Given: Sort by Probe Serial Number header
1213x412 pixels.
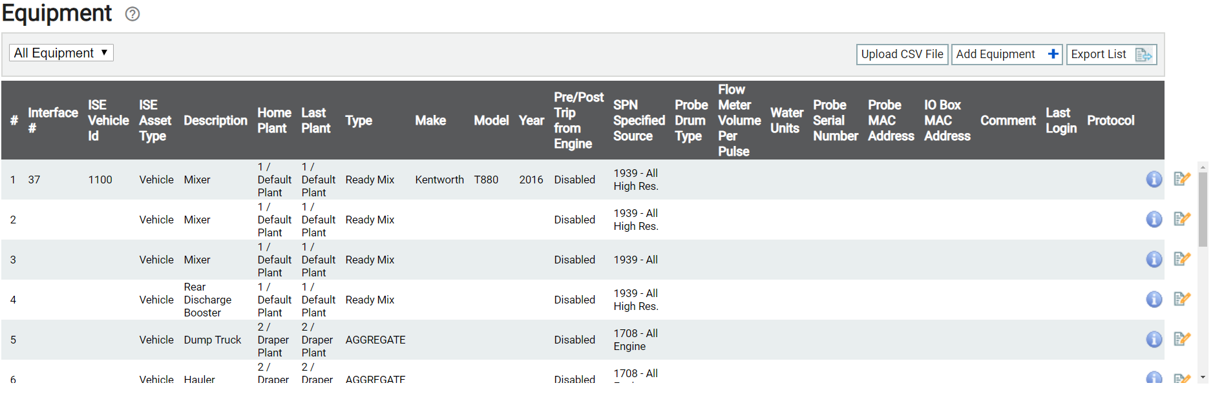Looking at the screenshot, I should tap(836, 121).
